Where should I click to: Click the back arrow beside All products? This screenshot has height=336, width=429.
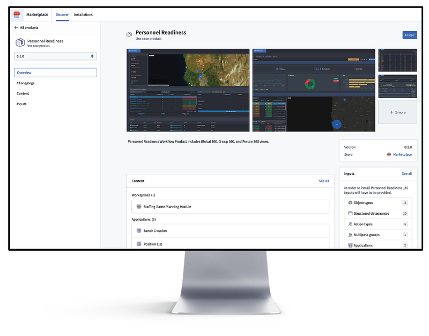tap(16, 27)
